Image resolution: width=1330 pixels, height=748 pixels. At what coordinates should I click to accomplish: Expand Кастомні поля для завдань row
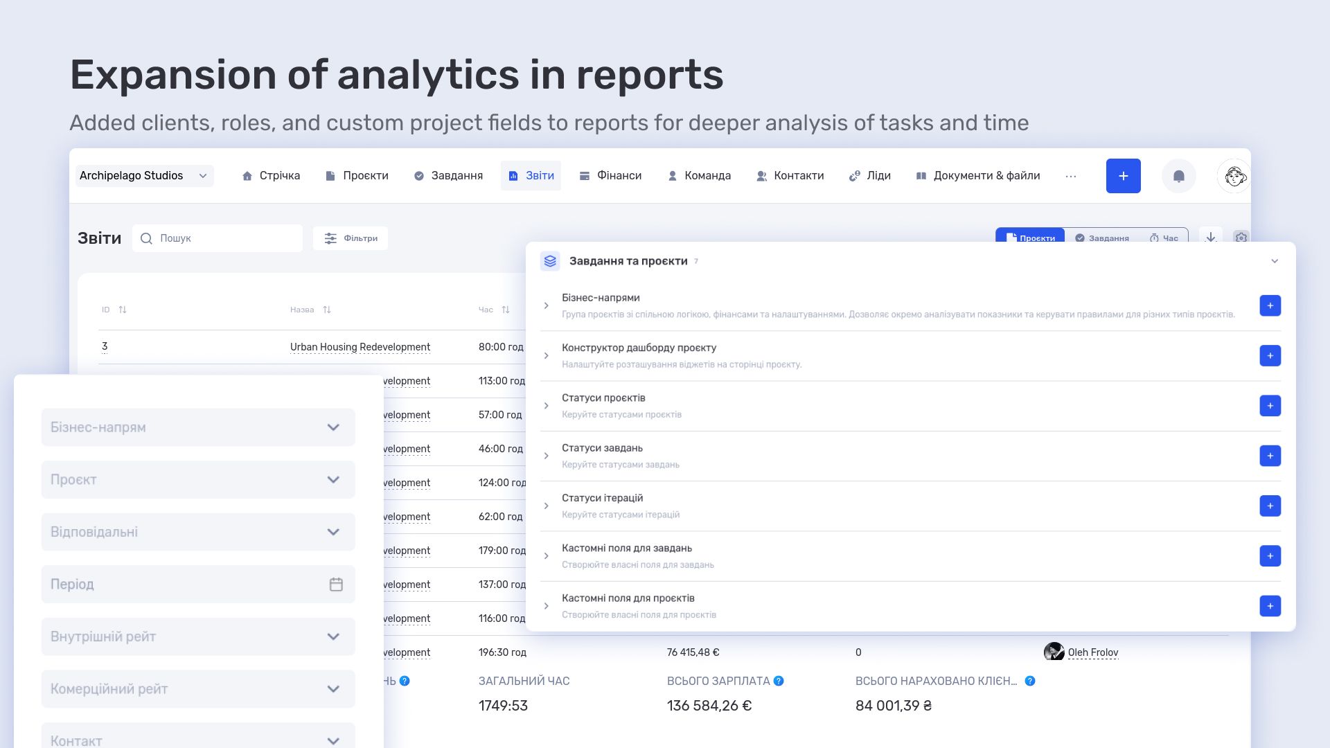pyautogui.click(x=547, y=556)
